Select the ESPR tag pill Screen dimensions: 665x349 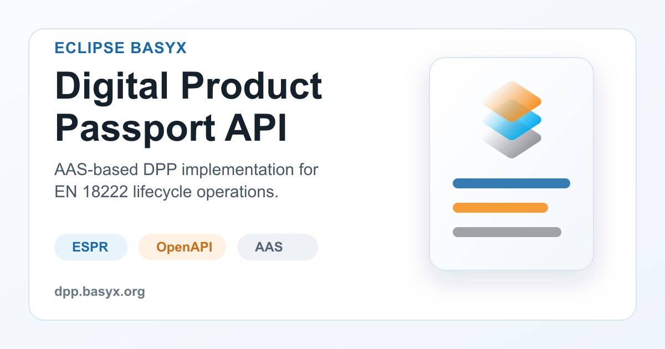click(x=91, y=247)
